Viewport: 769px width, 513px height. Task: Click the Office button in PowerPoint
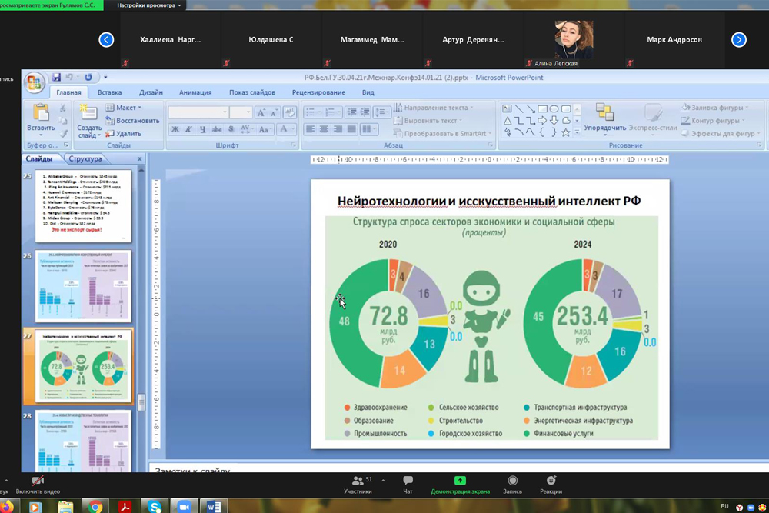35,82
